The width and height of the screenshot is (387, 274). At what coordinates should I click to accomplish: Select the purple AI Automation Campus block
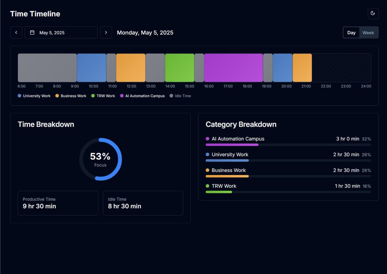coord(234,68)
